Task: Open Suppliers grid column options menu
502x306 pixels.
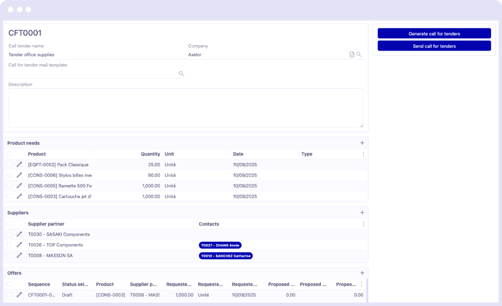Action: 363,224
